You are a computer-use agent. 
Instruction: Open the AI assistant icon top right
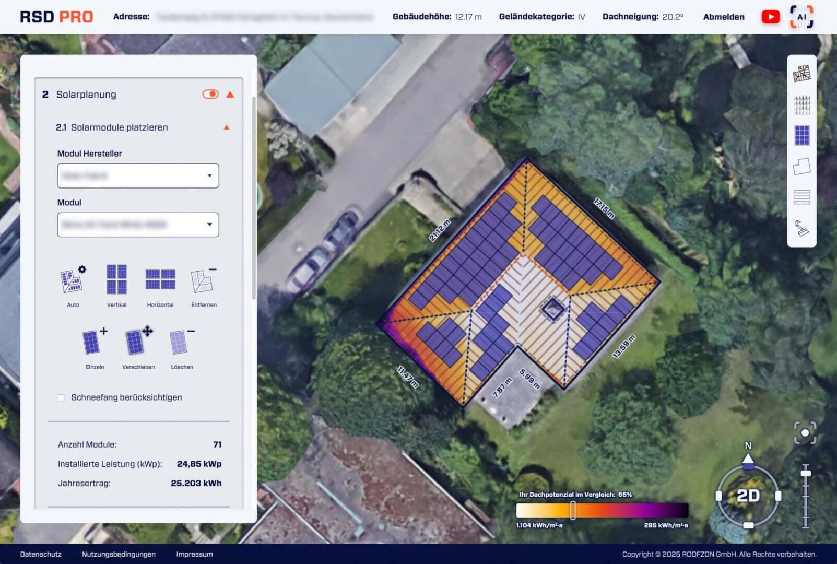(x=801, y=16)
